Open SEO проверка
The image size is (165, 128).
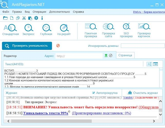click(126, 30)
